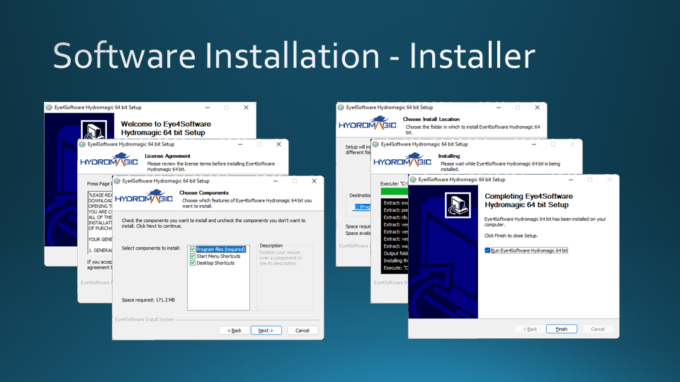The height and width of the screenshot is (382, 680).
Task: Click green progress bar in Installing window
Action: (395, 192)
